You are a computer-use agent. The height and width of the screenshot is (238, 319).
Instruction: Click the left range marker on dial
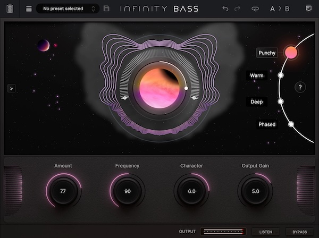(125, 98)
